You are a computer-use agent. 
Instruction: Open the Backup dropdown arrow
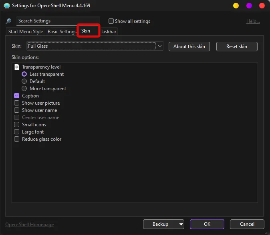point(181,224)
